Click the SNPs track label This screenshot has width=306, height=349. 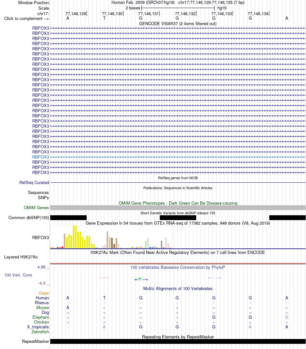(43, 198)
